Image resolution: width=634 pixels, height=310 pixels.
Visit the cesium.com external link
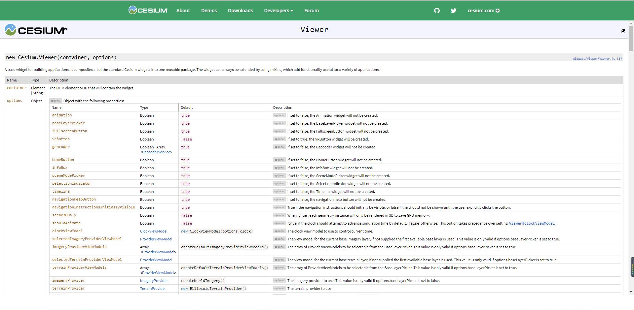point(483,11)
